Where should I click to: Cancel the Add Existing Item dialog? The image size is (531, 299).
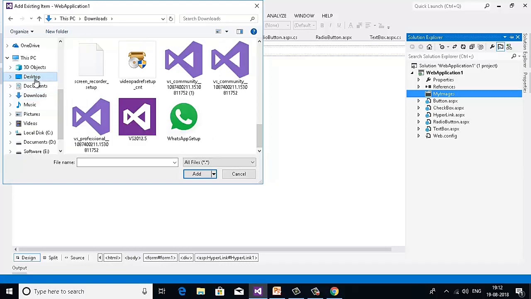point(239,174)
